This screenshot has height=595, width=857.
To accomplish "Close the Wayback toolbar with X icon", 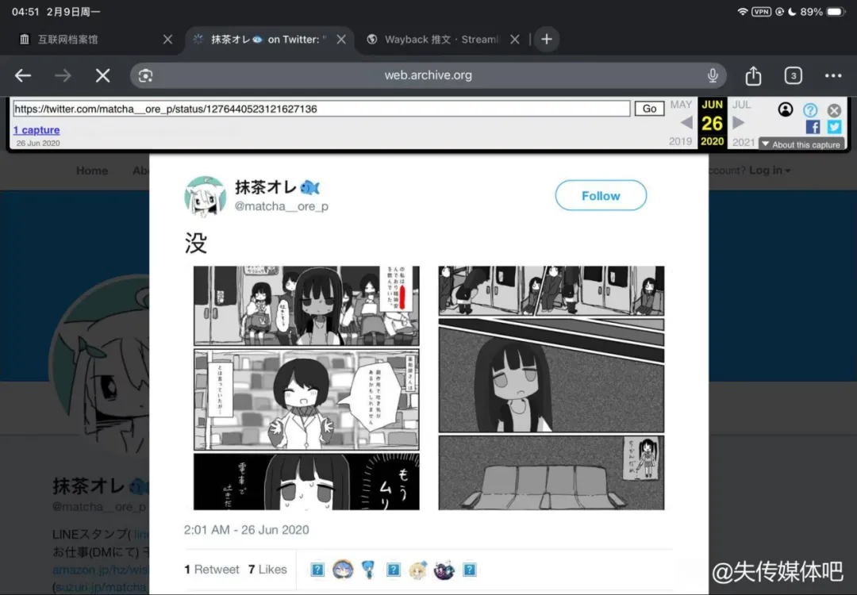I will click(834, 110).
